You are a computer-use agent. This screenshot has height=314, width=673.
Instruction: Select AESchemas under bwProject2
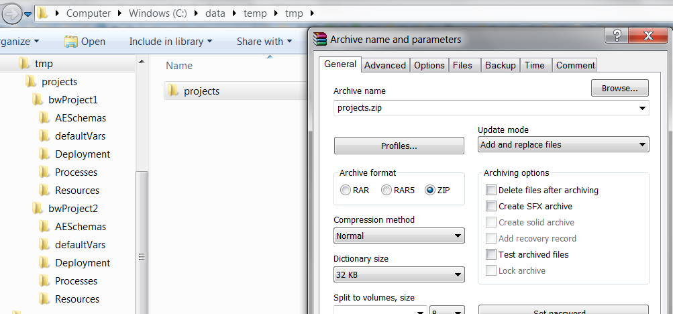click(81, 227)
